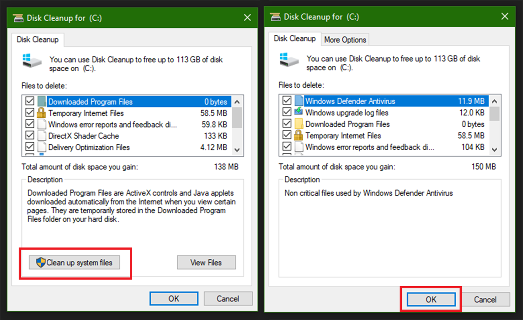The width and height of the screenshot is (523, 320).
Task: Click the DirectX Shader Cache file icon
Action: [41, 136]
